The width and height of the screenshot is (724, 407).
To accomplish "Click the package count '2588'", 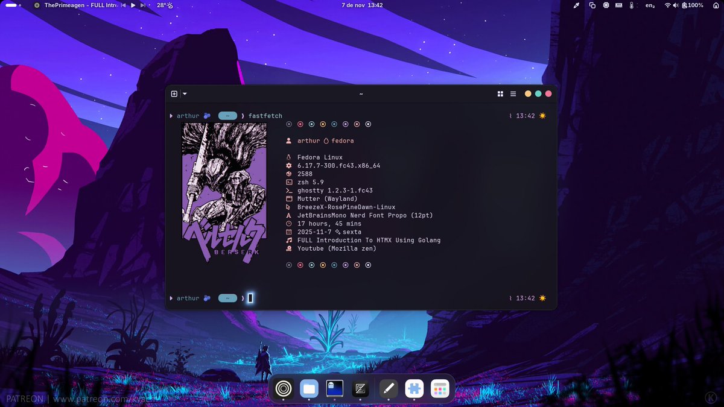I will click(305, 174).
